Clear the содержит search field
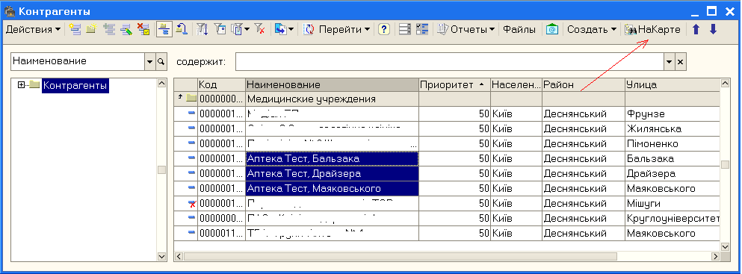This screenshot has width=742, height=274. click(x=681, y=62)
